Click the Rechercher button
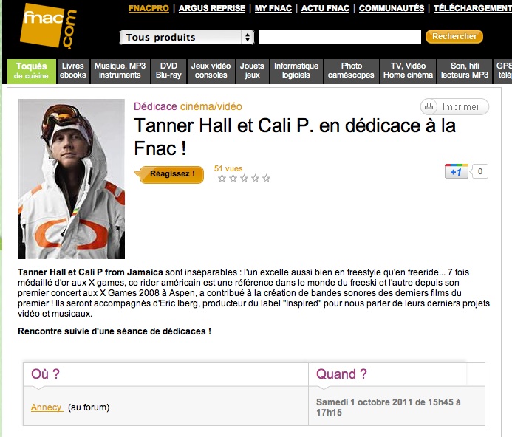The height and width of the screenshot is (437, 512). [x=454, y=37]
